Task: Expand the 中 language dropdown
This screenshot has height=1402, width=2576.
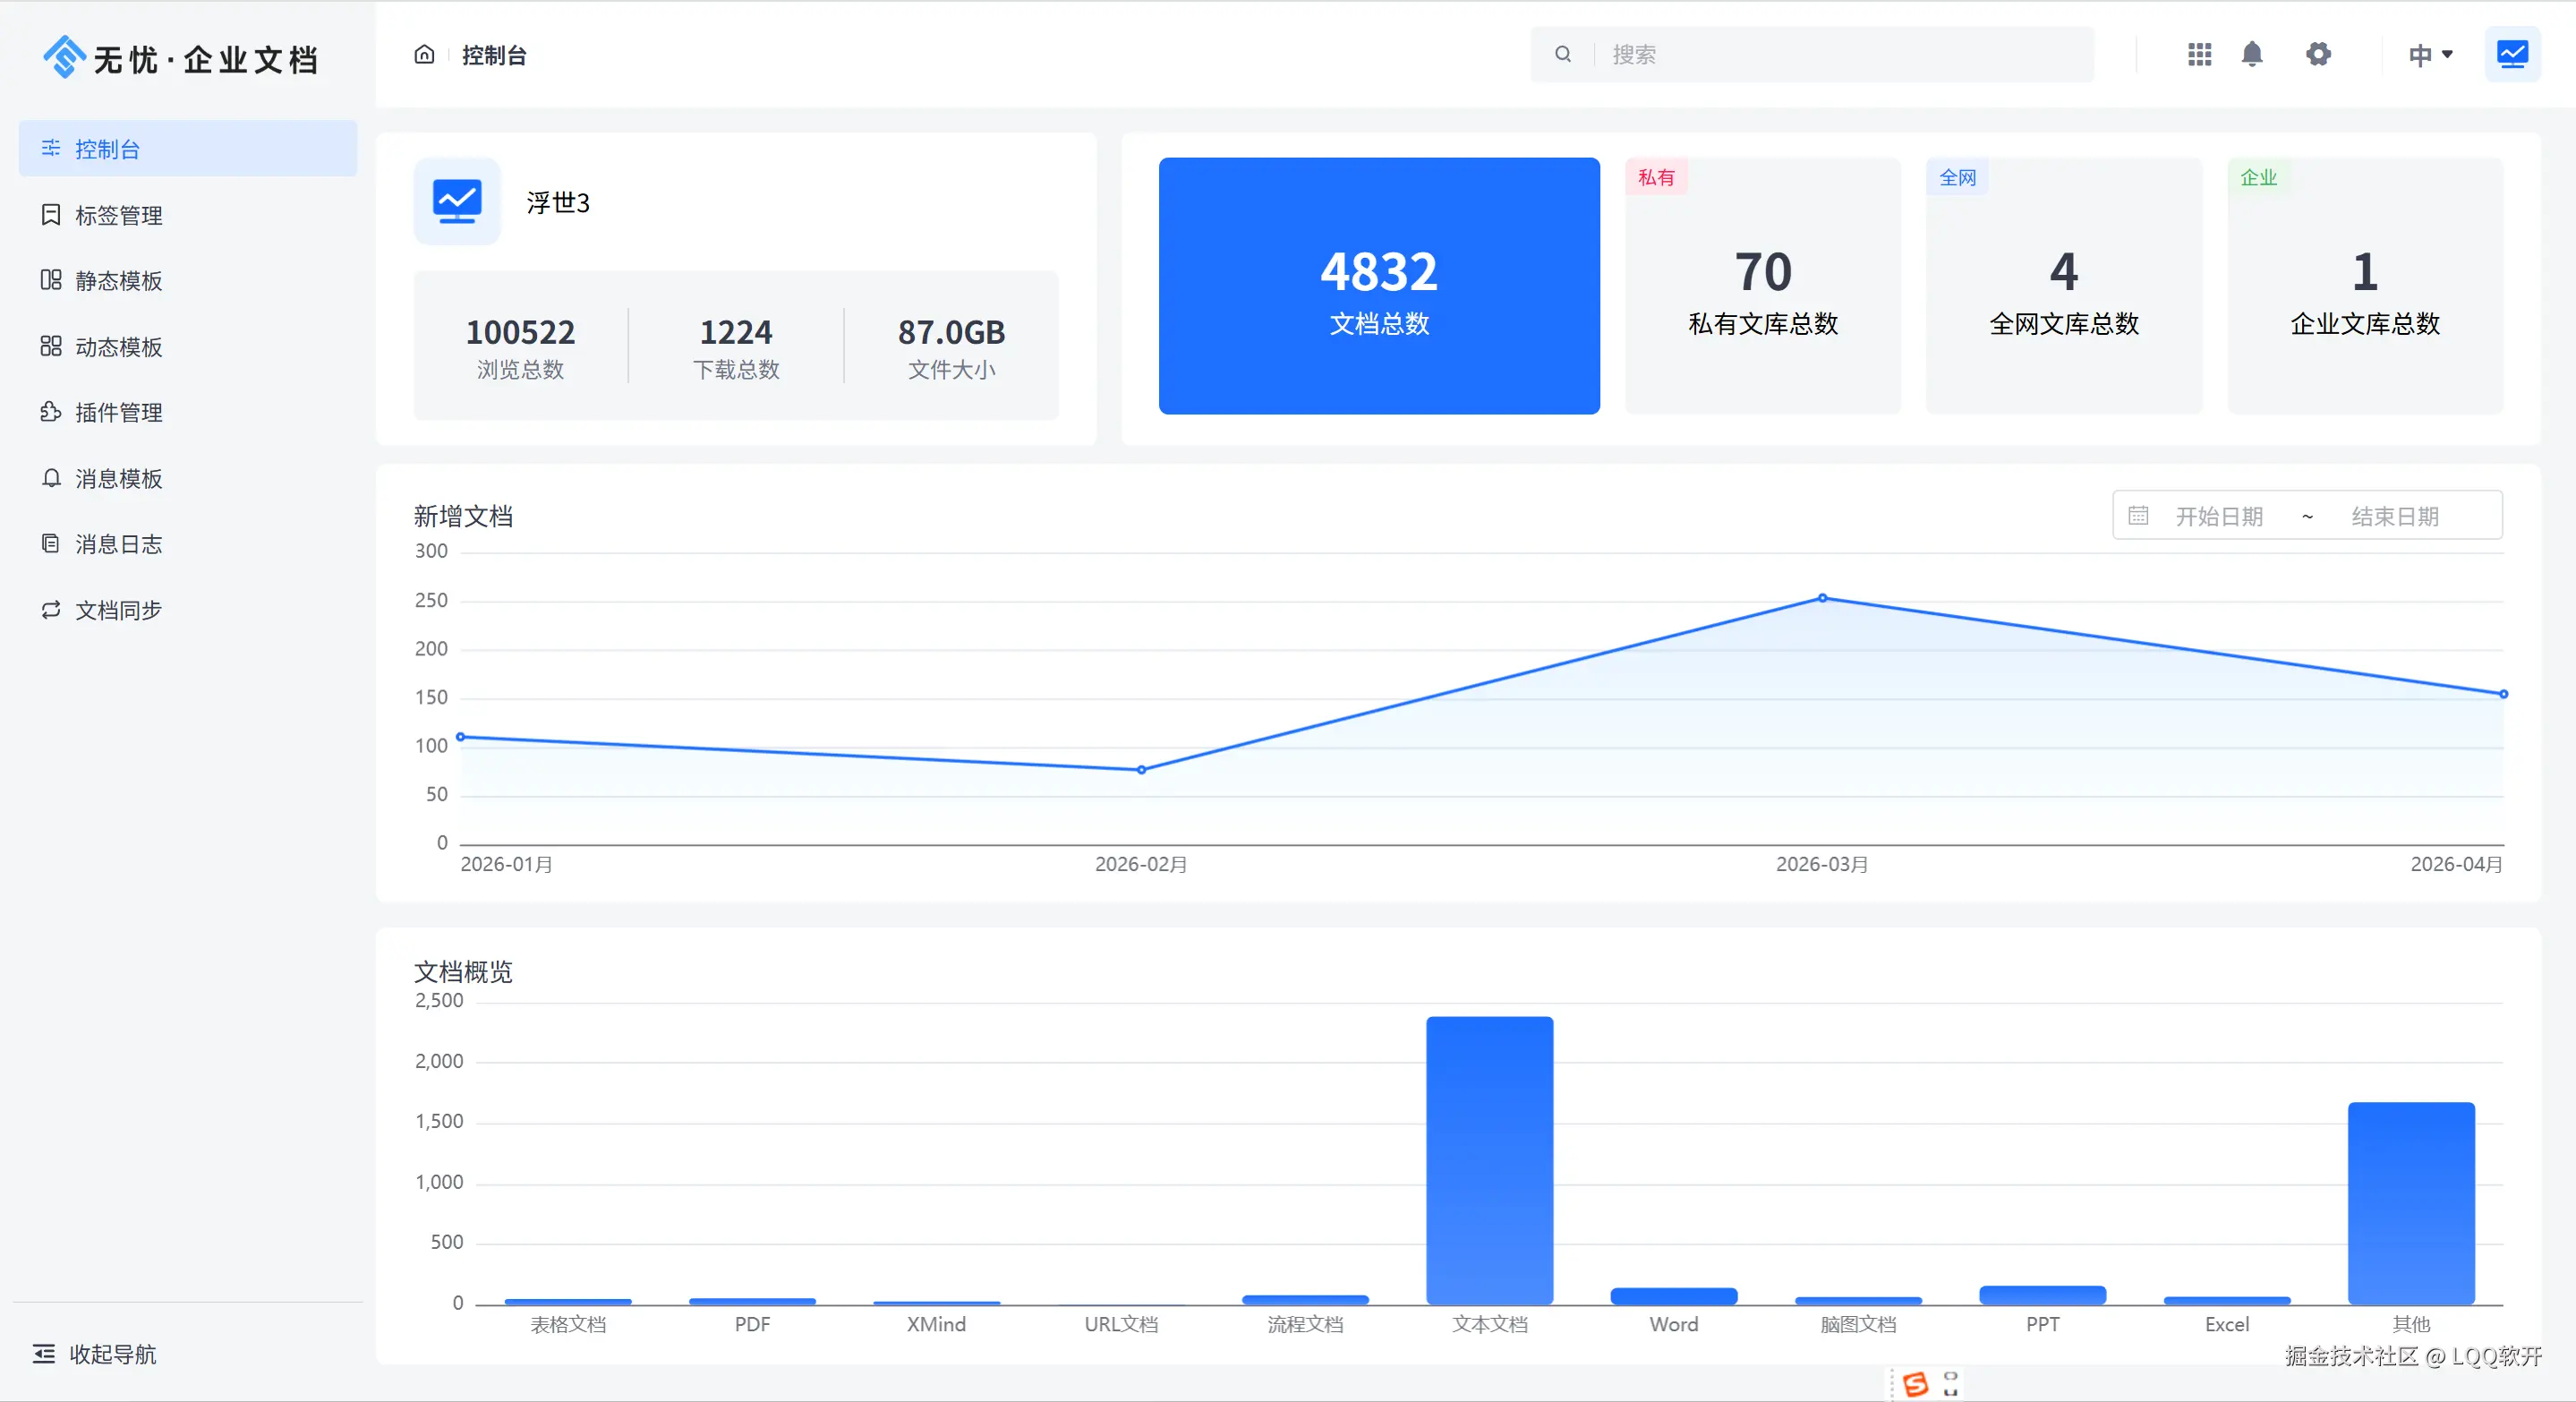Action: tap(2430, 55)
